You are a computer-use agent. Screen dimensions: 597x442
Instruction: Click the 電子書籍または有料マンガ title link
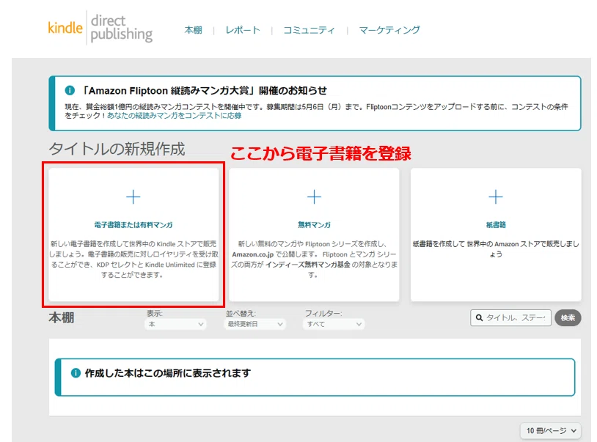133,225
